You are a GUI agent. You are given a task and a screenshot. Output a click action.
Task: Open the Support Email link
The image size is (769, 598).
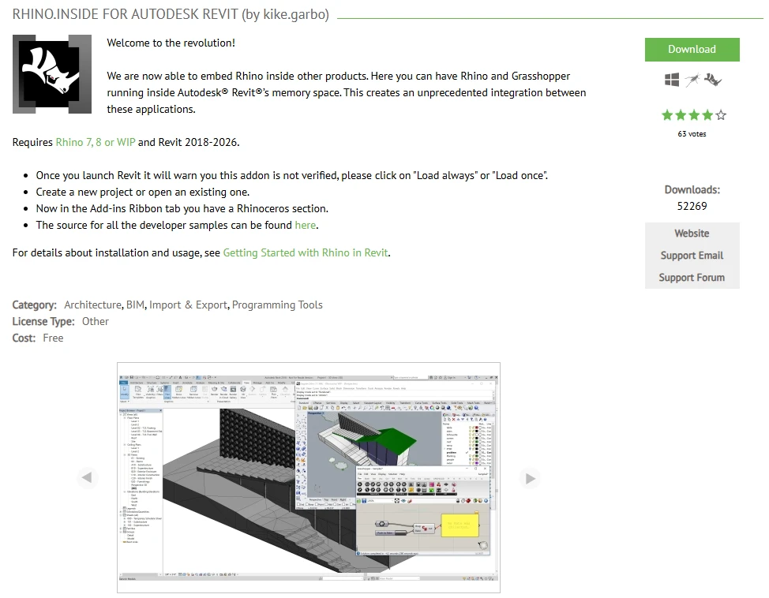tap(692, 256)
